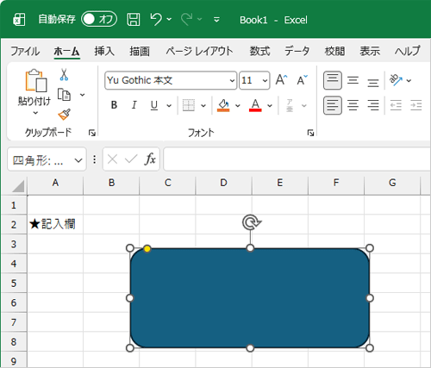
Task: Click the phonetic guide (furigana) icon
Action: click(x=290, y=105)
